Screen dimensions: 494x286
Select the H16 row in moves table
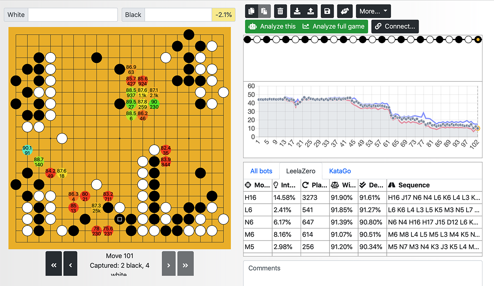(x=363, y=197)
